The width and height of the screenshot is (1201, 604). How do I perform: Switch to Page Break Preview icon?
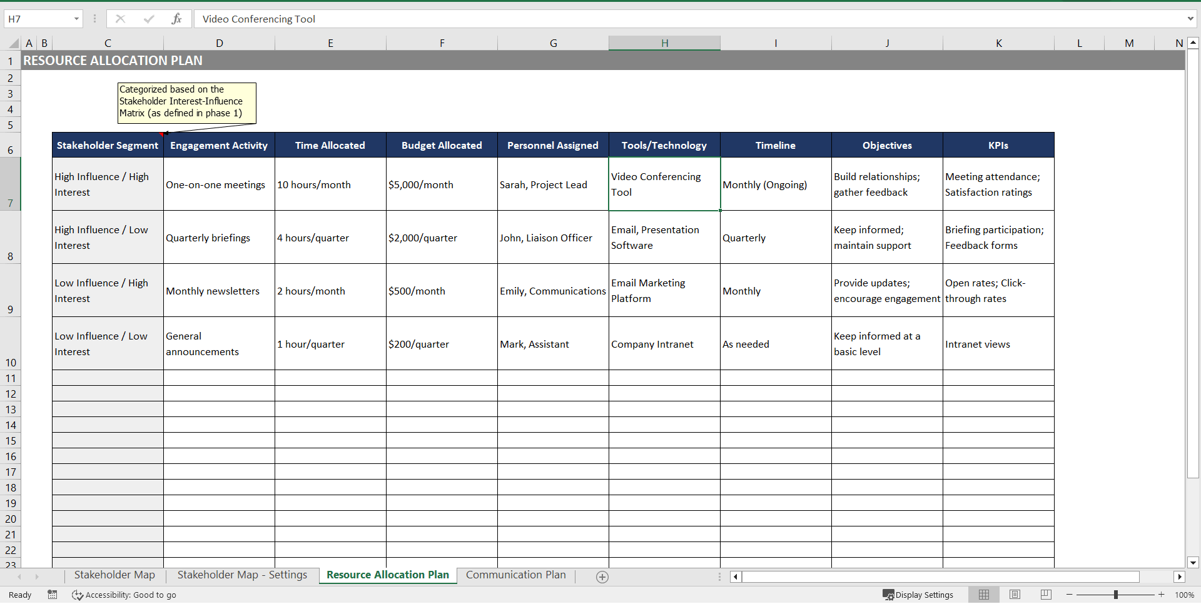point(1046,595)
